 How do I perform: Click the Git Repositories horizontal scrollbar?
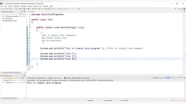10,98
